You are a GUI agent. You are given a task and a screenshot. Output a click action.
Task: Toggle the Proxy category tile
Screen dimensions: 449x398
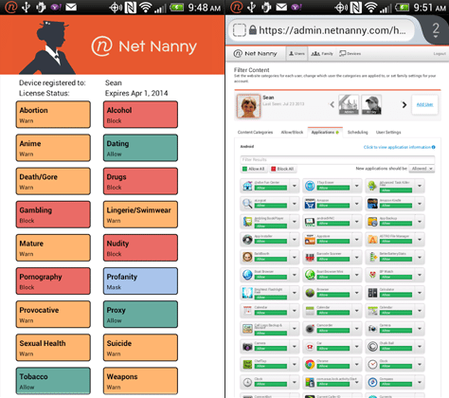coord(140,315)
